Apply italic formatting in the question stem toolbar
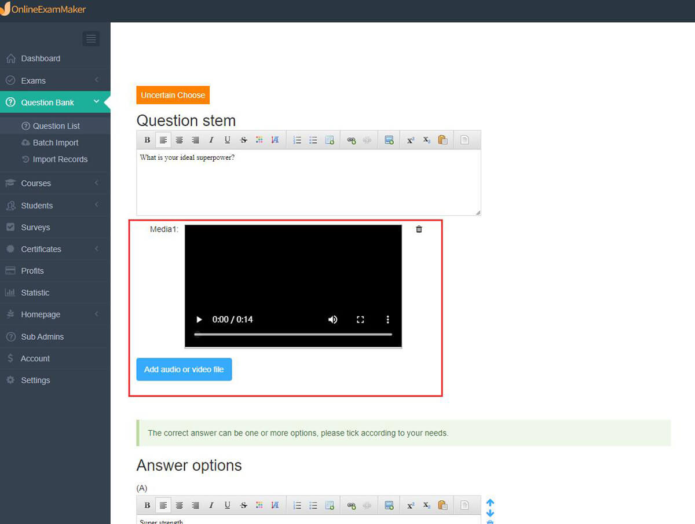Image resolution: width=695 pixels, height=524 pixels. [211, 140]
